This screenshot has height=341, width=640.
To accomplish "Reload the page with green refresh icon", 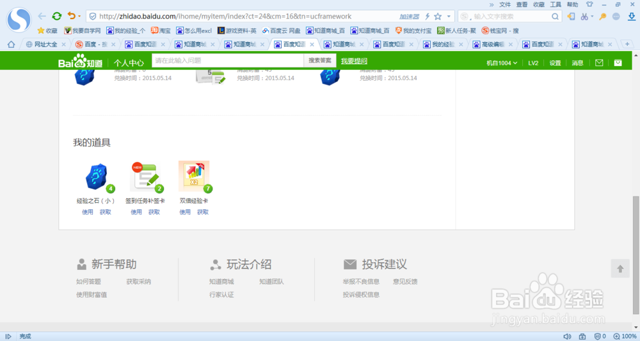I will coord(57,17).
